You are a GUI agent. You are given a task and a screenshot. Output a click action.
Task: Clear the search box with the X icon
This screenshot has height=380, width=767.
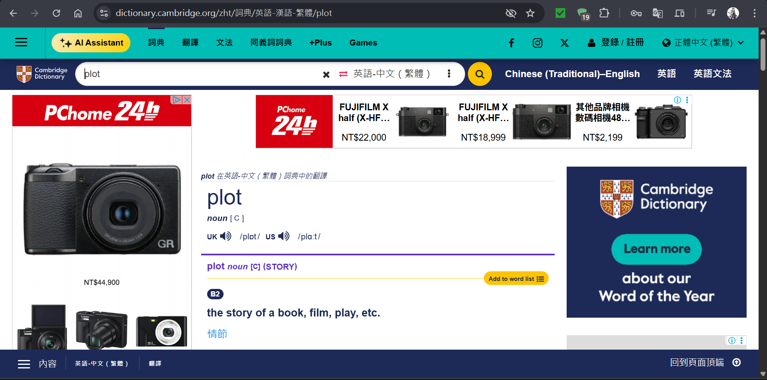click(326, 74)
